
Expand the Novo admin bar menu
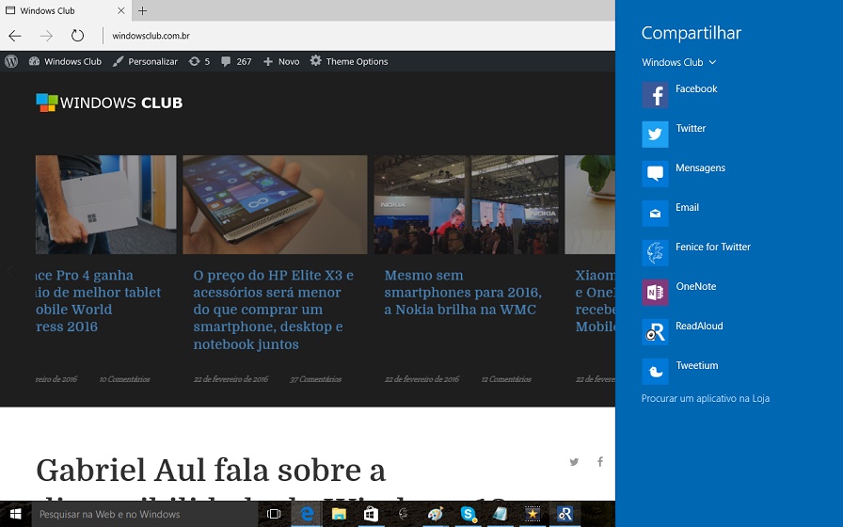(x=281, y=61)
